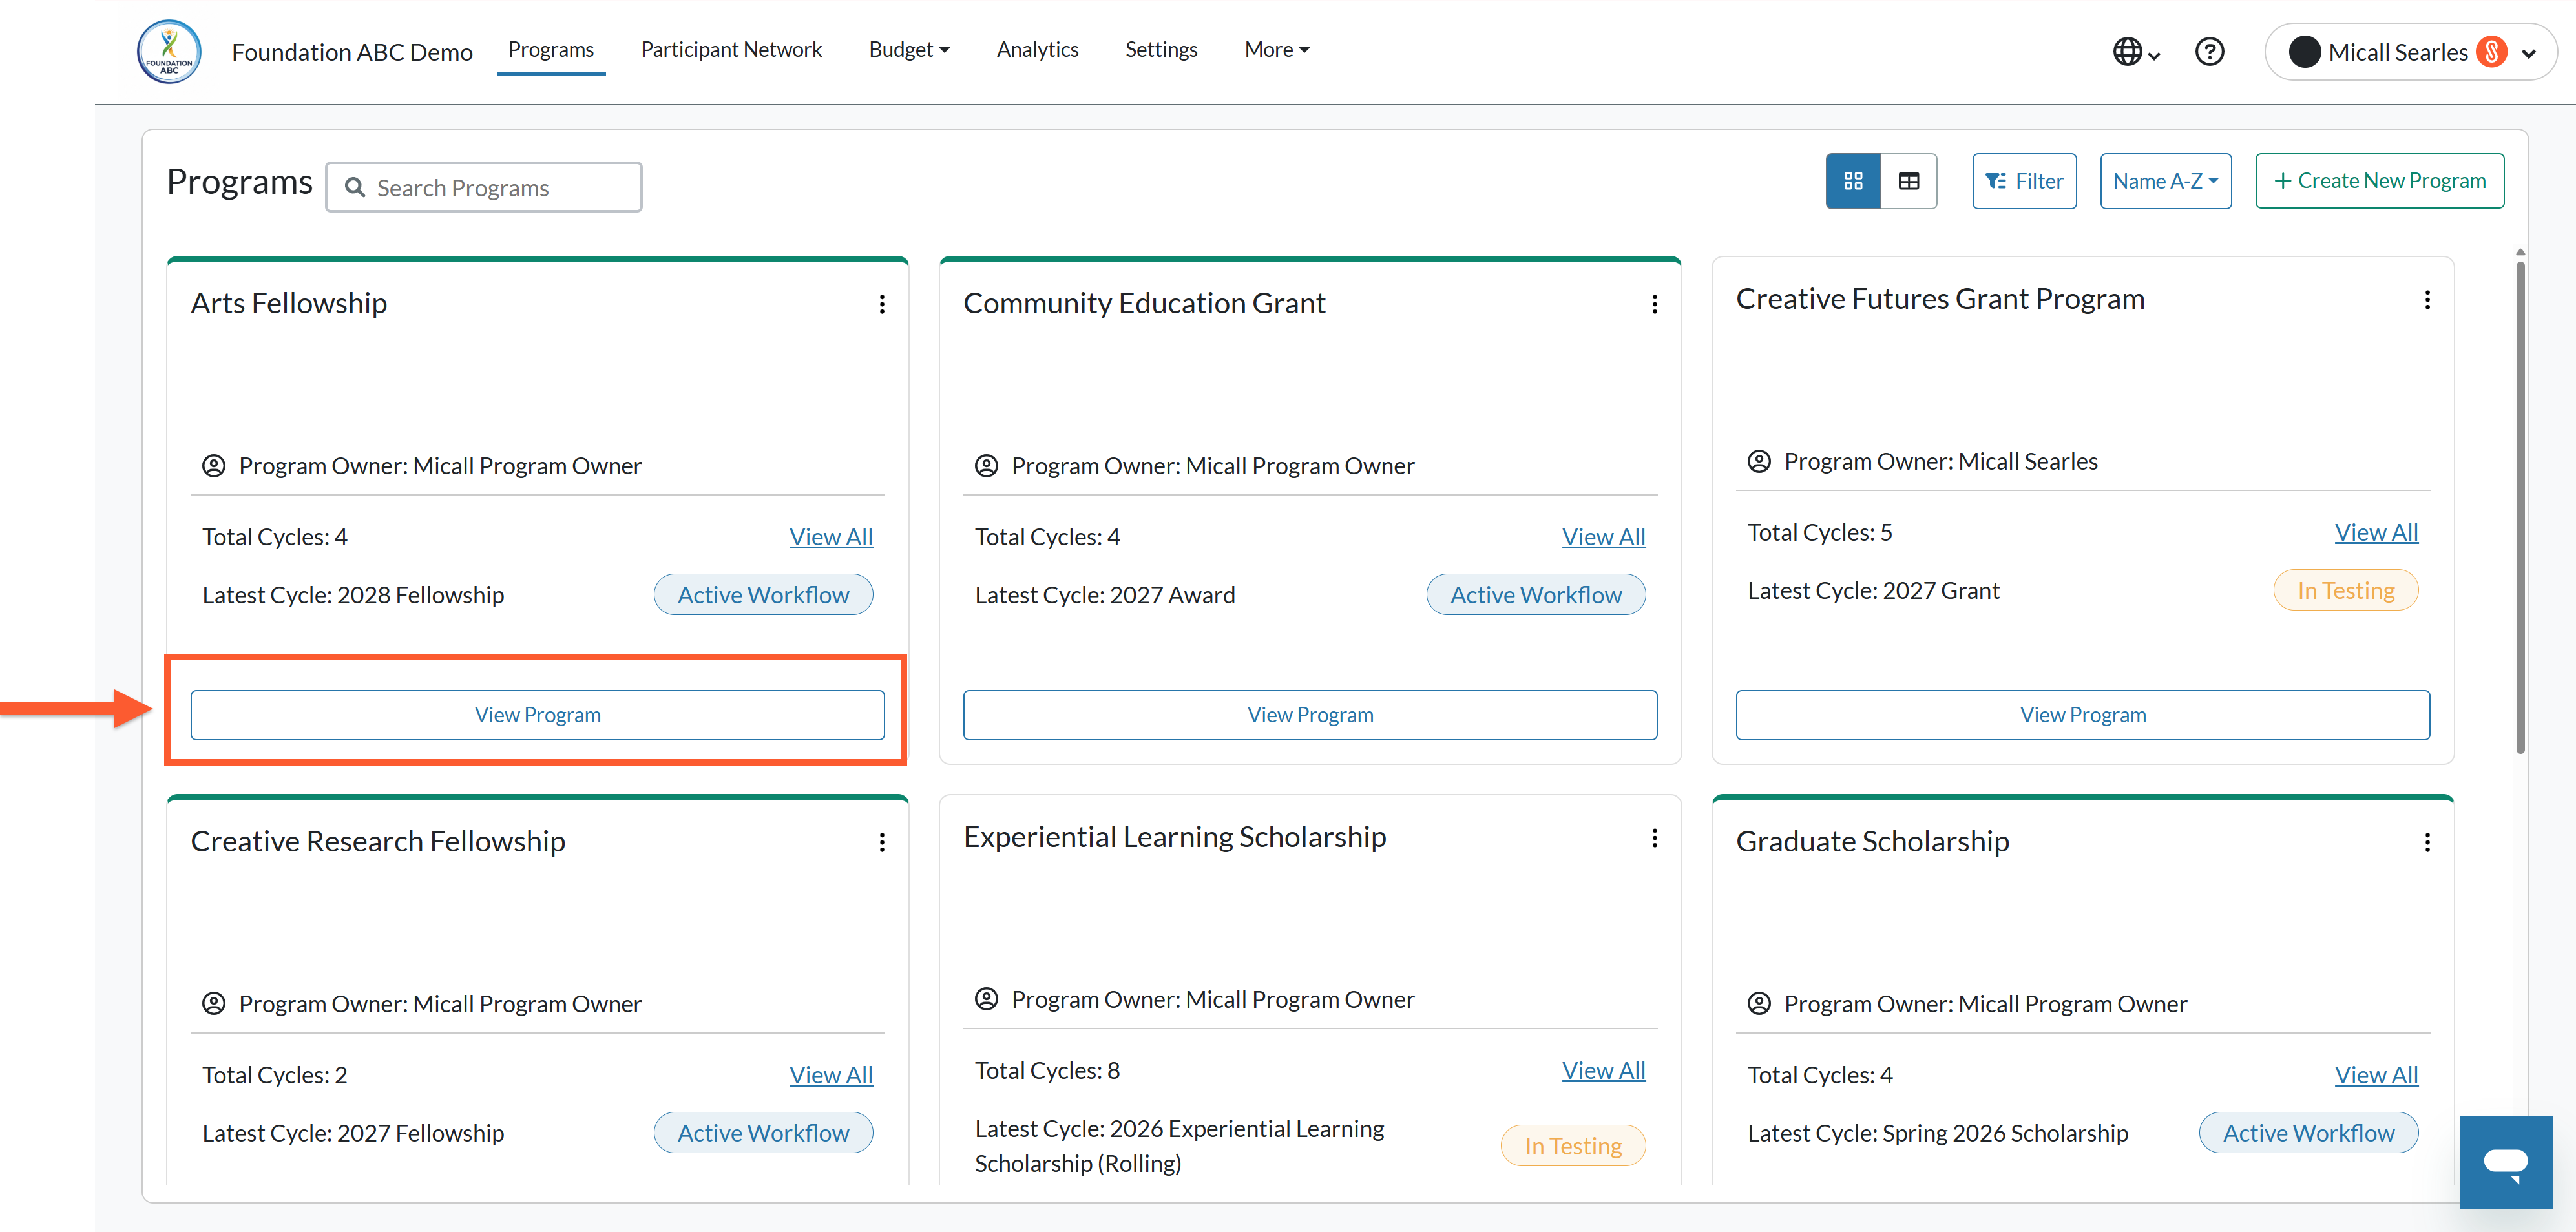The image size is (2576, 1232).
Task: View all Creative Research Fellowship cycles
Action: [831, 1075]
